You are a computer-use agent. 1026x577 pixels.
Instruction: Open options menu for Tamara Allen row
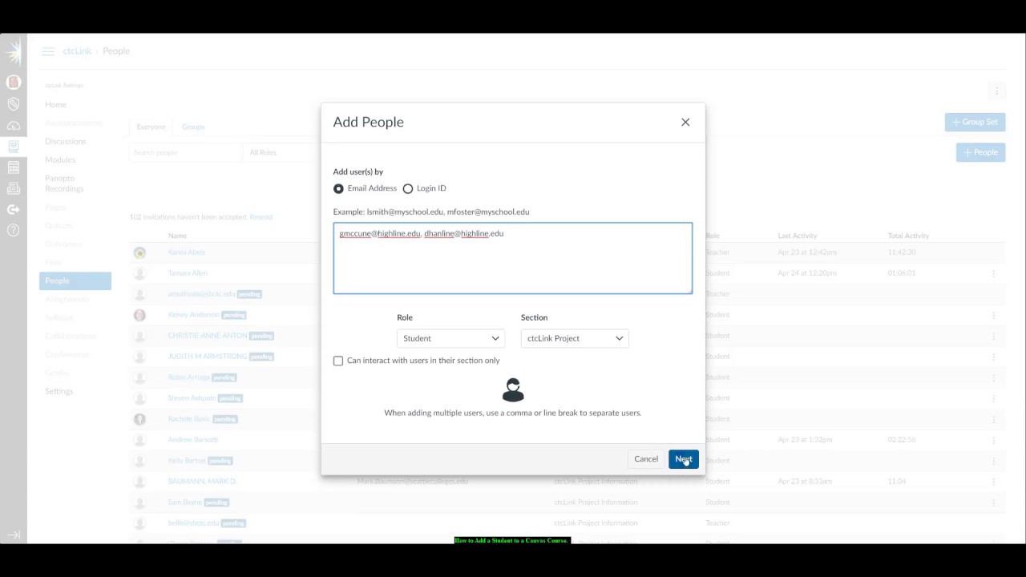coord(994,273)
